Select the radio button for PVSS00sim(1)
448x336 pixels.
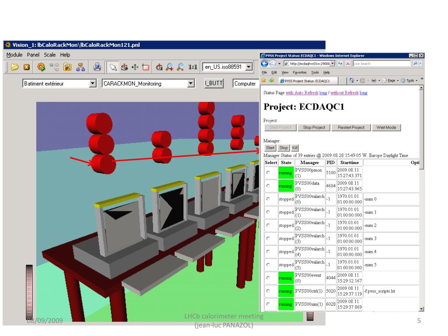click(268, 304)
